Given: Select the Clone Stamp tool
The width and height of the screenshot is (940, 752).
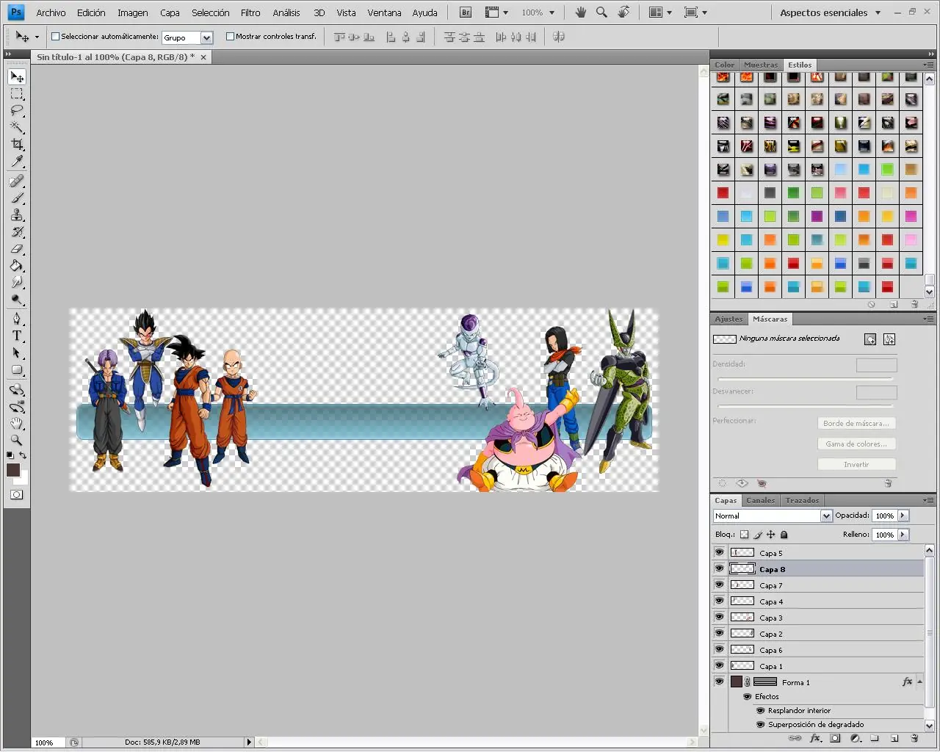Looking at the screenshot, I should coord(17,215).
